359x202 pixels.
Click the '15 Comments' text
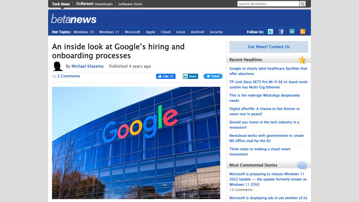click(241, 190)
